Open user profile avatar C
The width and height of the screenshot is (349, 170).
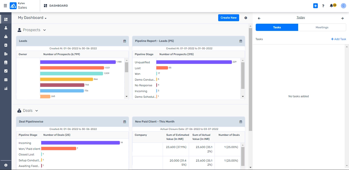coord(343,6)
